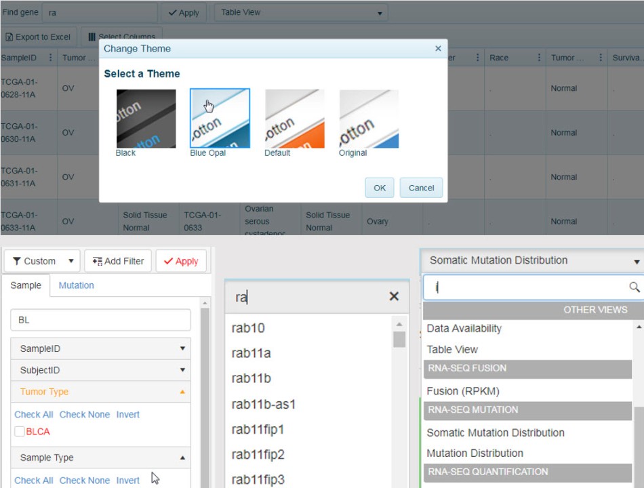
Task: Click the gene list scrollbar thumb
Action: click(x=399, y=339)
